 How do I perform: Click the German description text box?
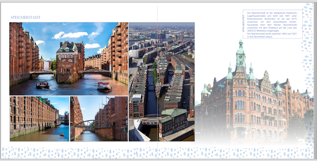273,24
